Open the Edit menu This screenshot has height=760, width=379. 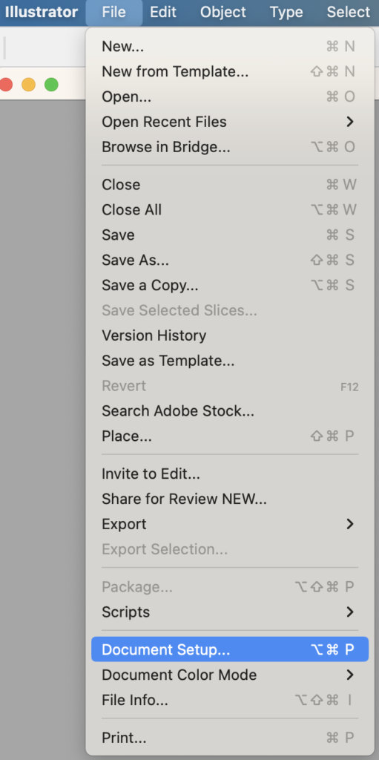163,12
